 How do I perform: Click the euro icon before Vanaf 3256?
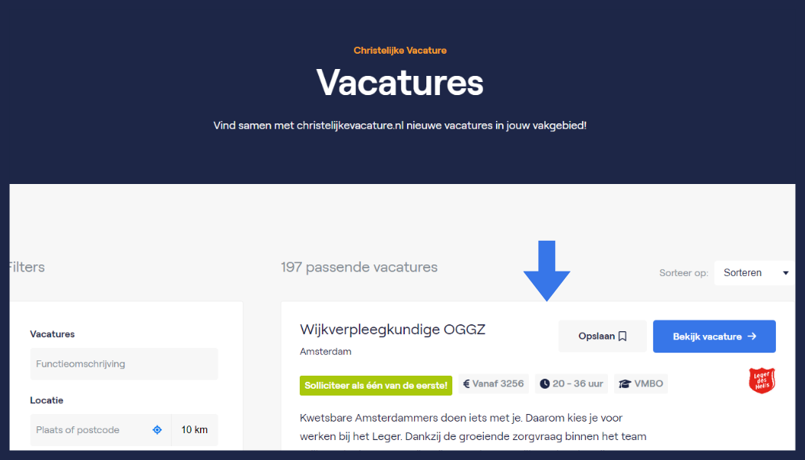pos(466,383)
